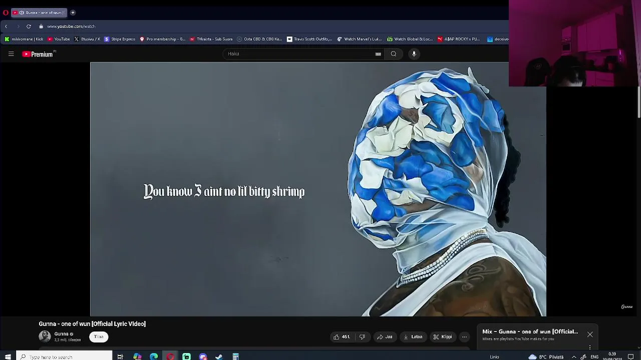Open Task View on the taskbar

point(120,356)
